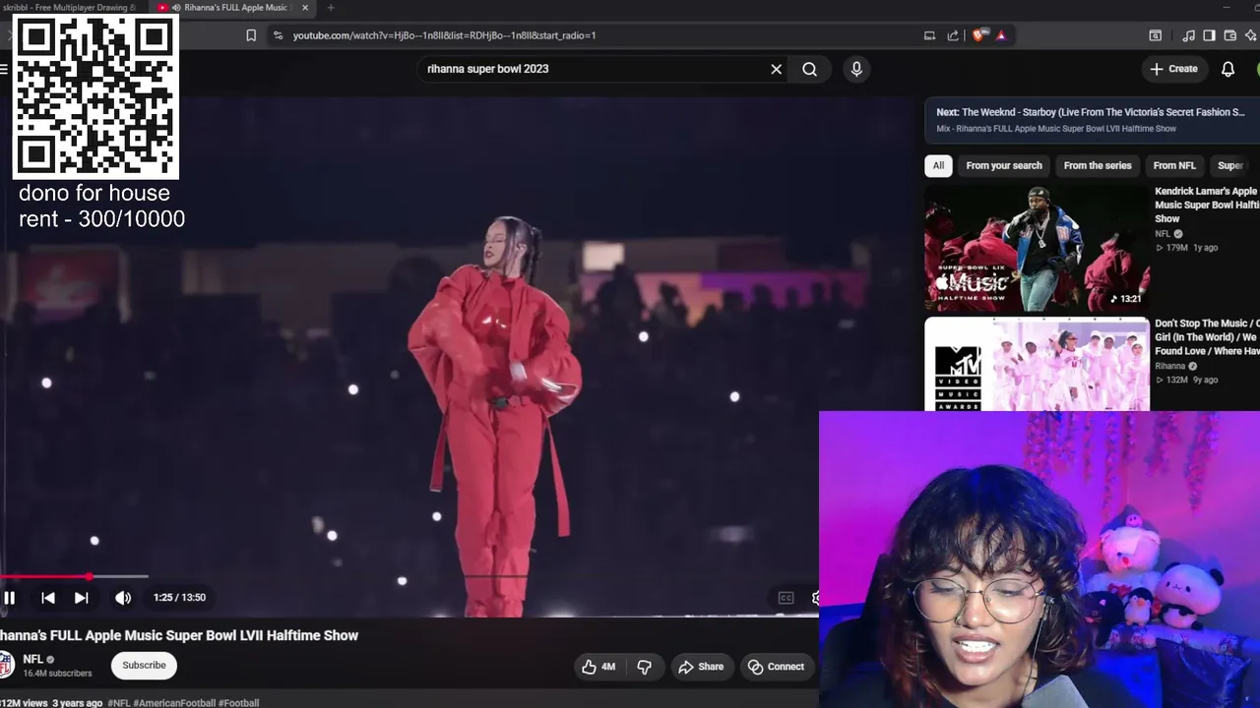Select the From your search chip

pos(1004,165)
